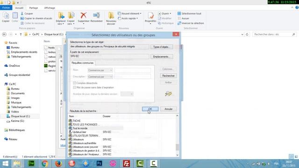Open the Nombre de jours dropdown
The image size is (299, 168).
pyautogui.click(x=127, y=94)
